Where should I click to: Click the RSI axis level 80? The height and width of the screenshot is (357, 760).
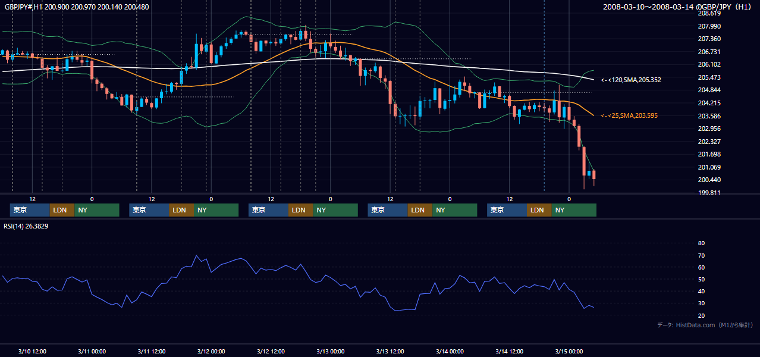(701, 243)
